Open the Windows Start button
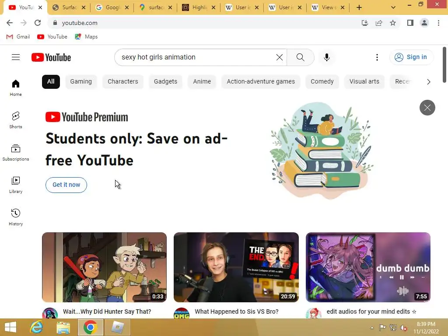 [x=10, y=327]
